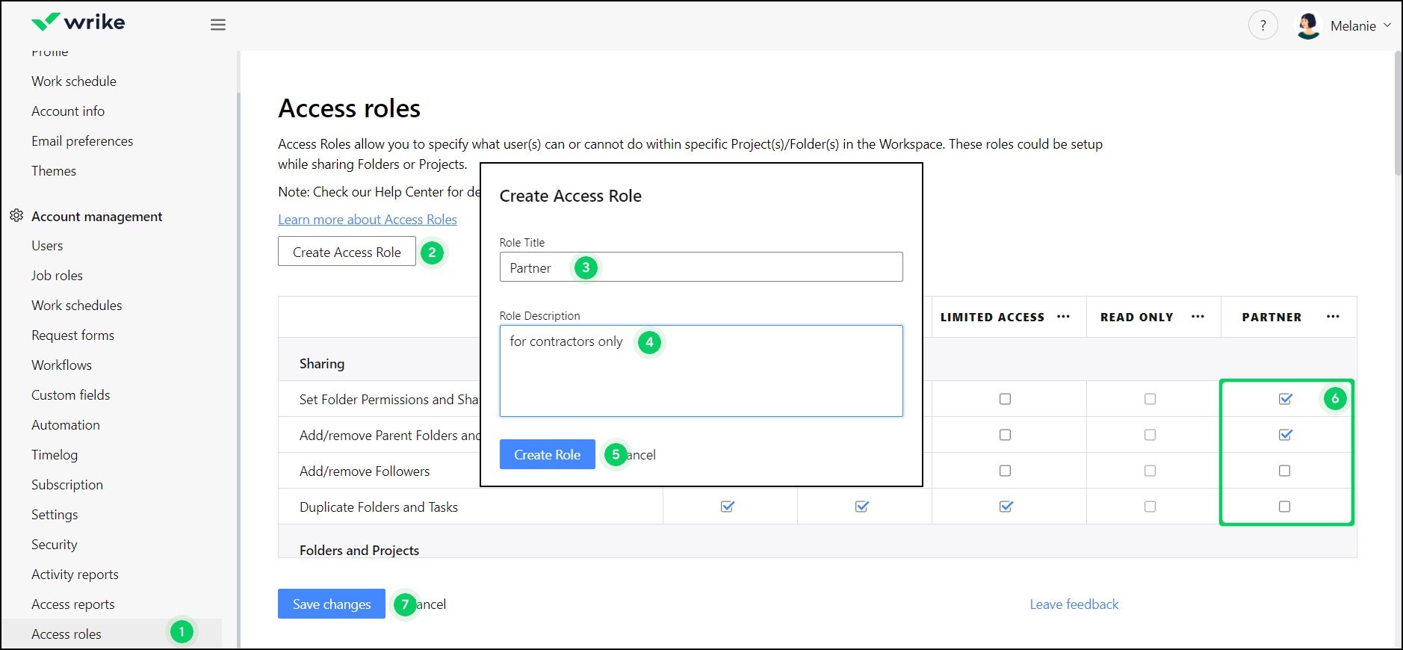Click the Wrike logo
Screen dimensions: 1403x650
pyautogui.click(x=78, y=22)
